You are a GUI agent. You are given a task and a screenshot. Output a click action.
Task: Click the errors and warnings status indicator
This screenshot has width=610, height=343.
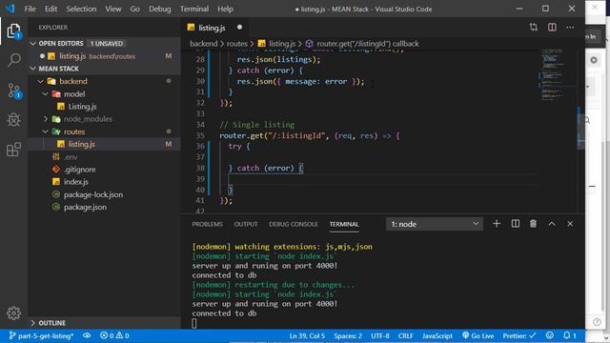coord(114,335)
